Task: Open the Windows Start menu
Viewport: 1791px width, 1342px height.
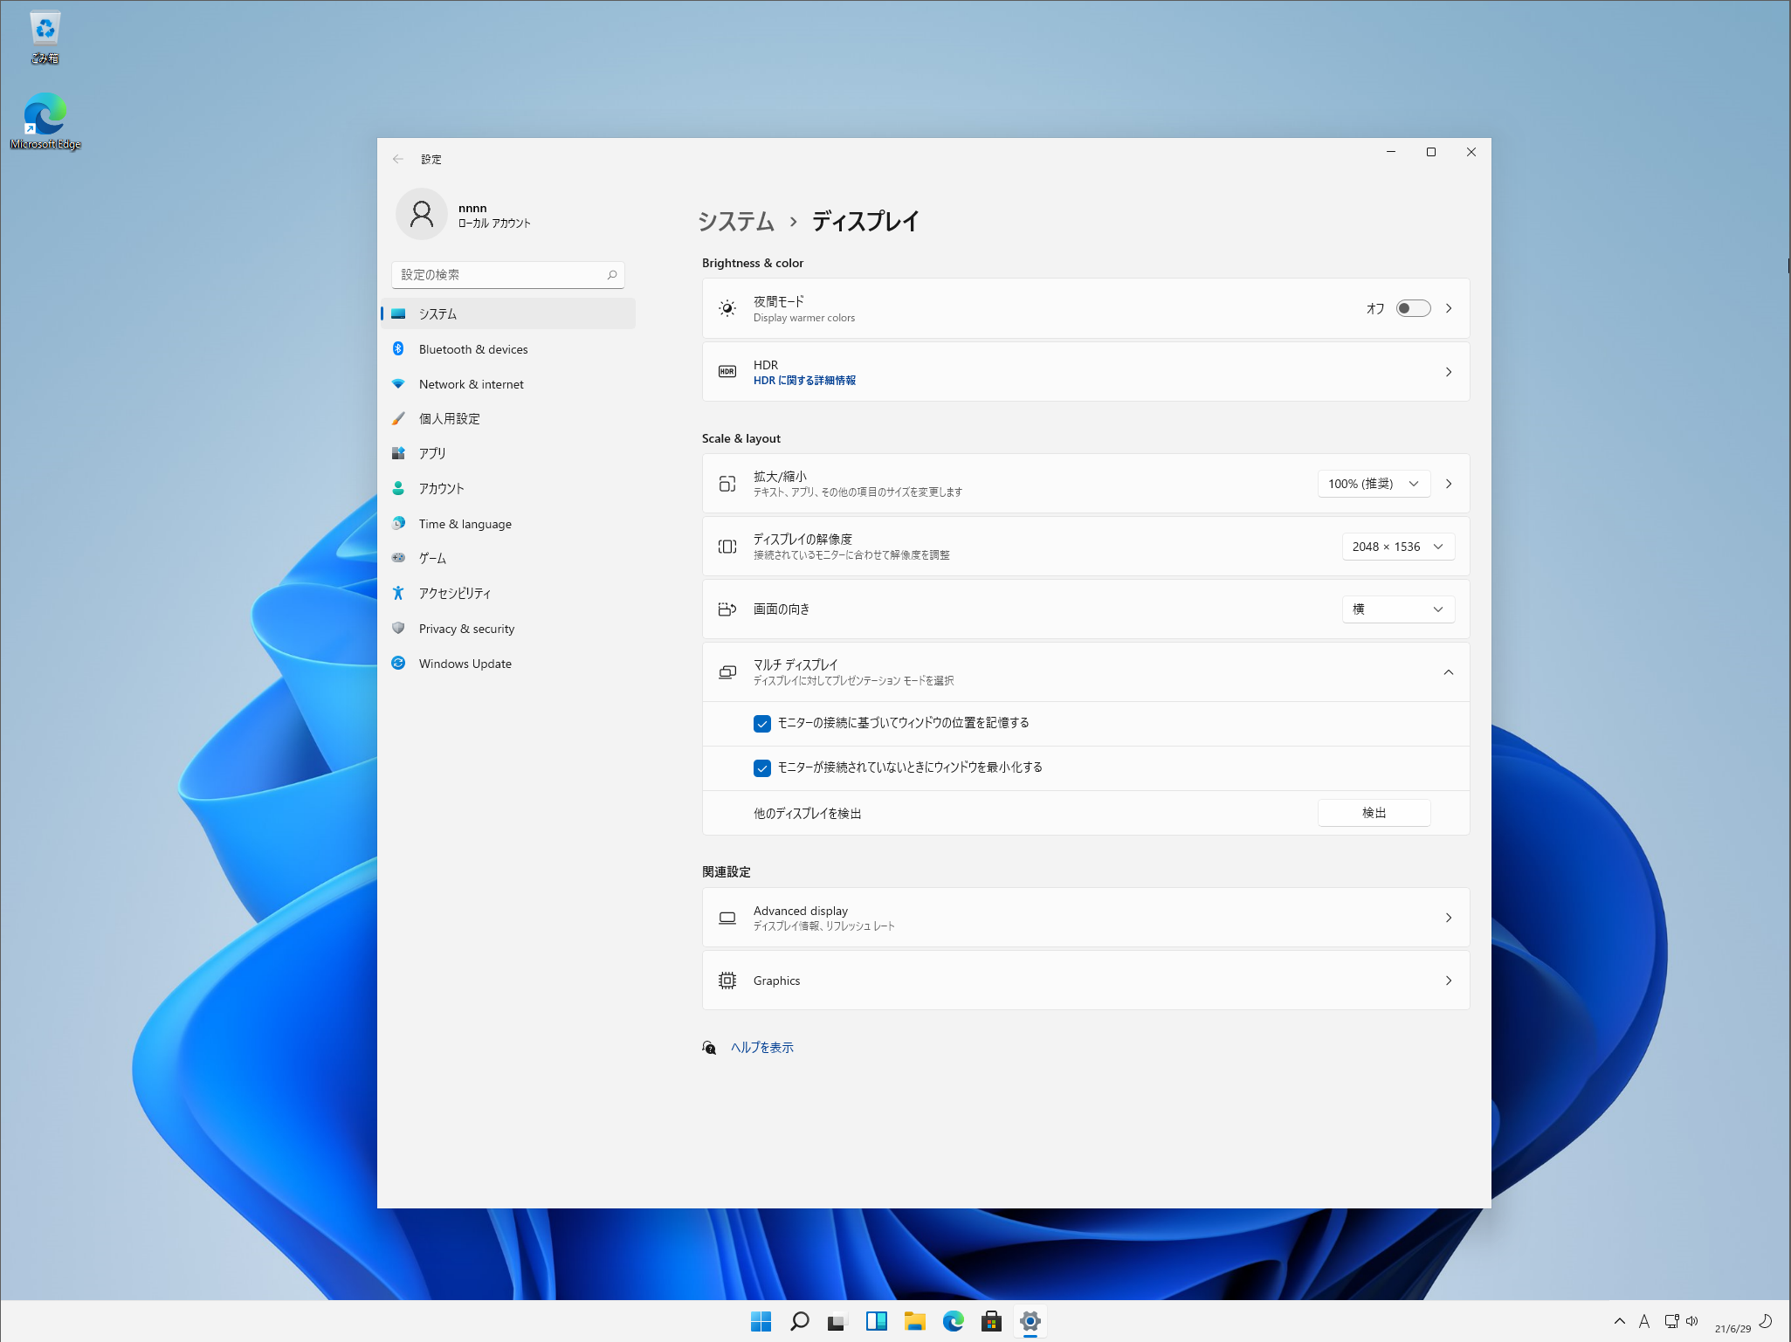Action: point(761,1322)
